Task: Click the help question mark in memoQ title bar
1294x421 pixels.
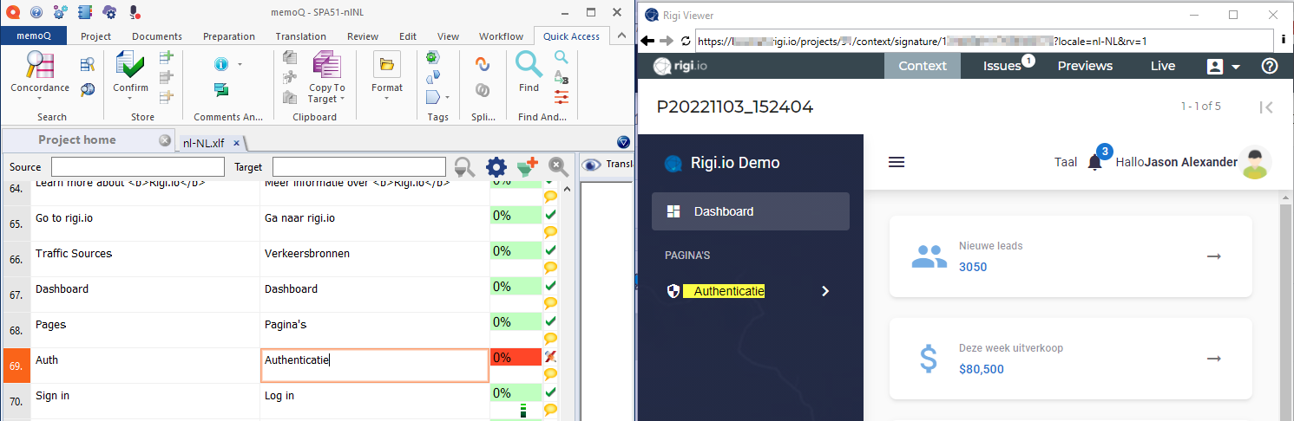Action: point(36,12)
